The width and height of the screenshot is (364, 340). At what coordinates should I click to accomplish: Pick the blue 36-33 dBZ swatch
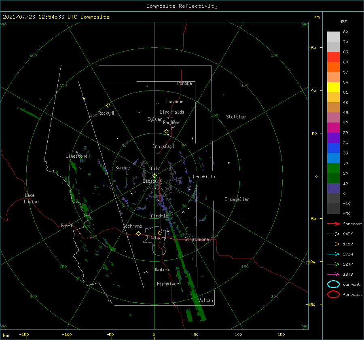pyautogui.click(x=333, y=148)
